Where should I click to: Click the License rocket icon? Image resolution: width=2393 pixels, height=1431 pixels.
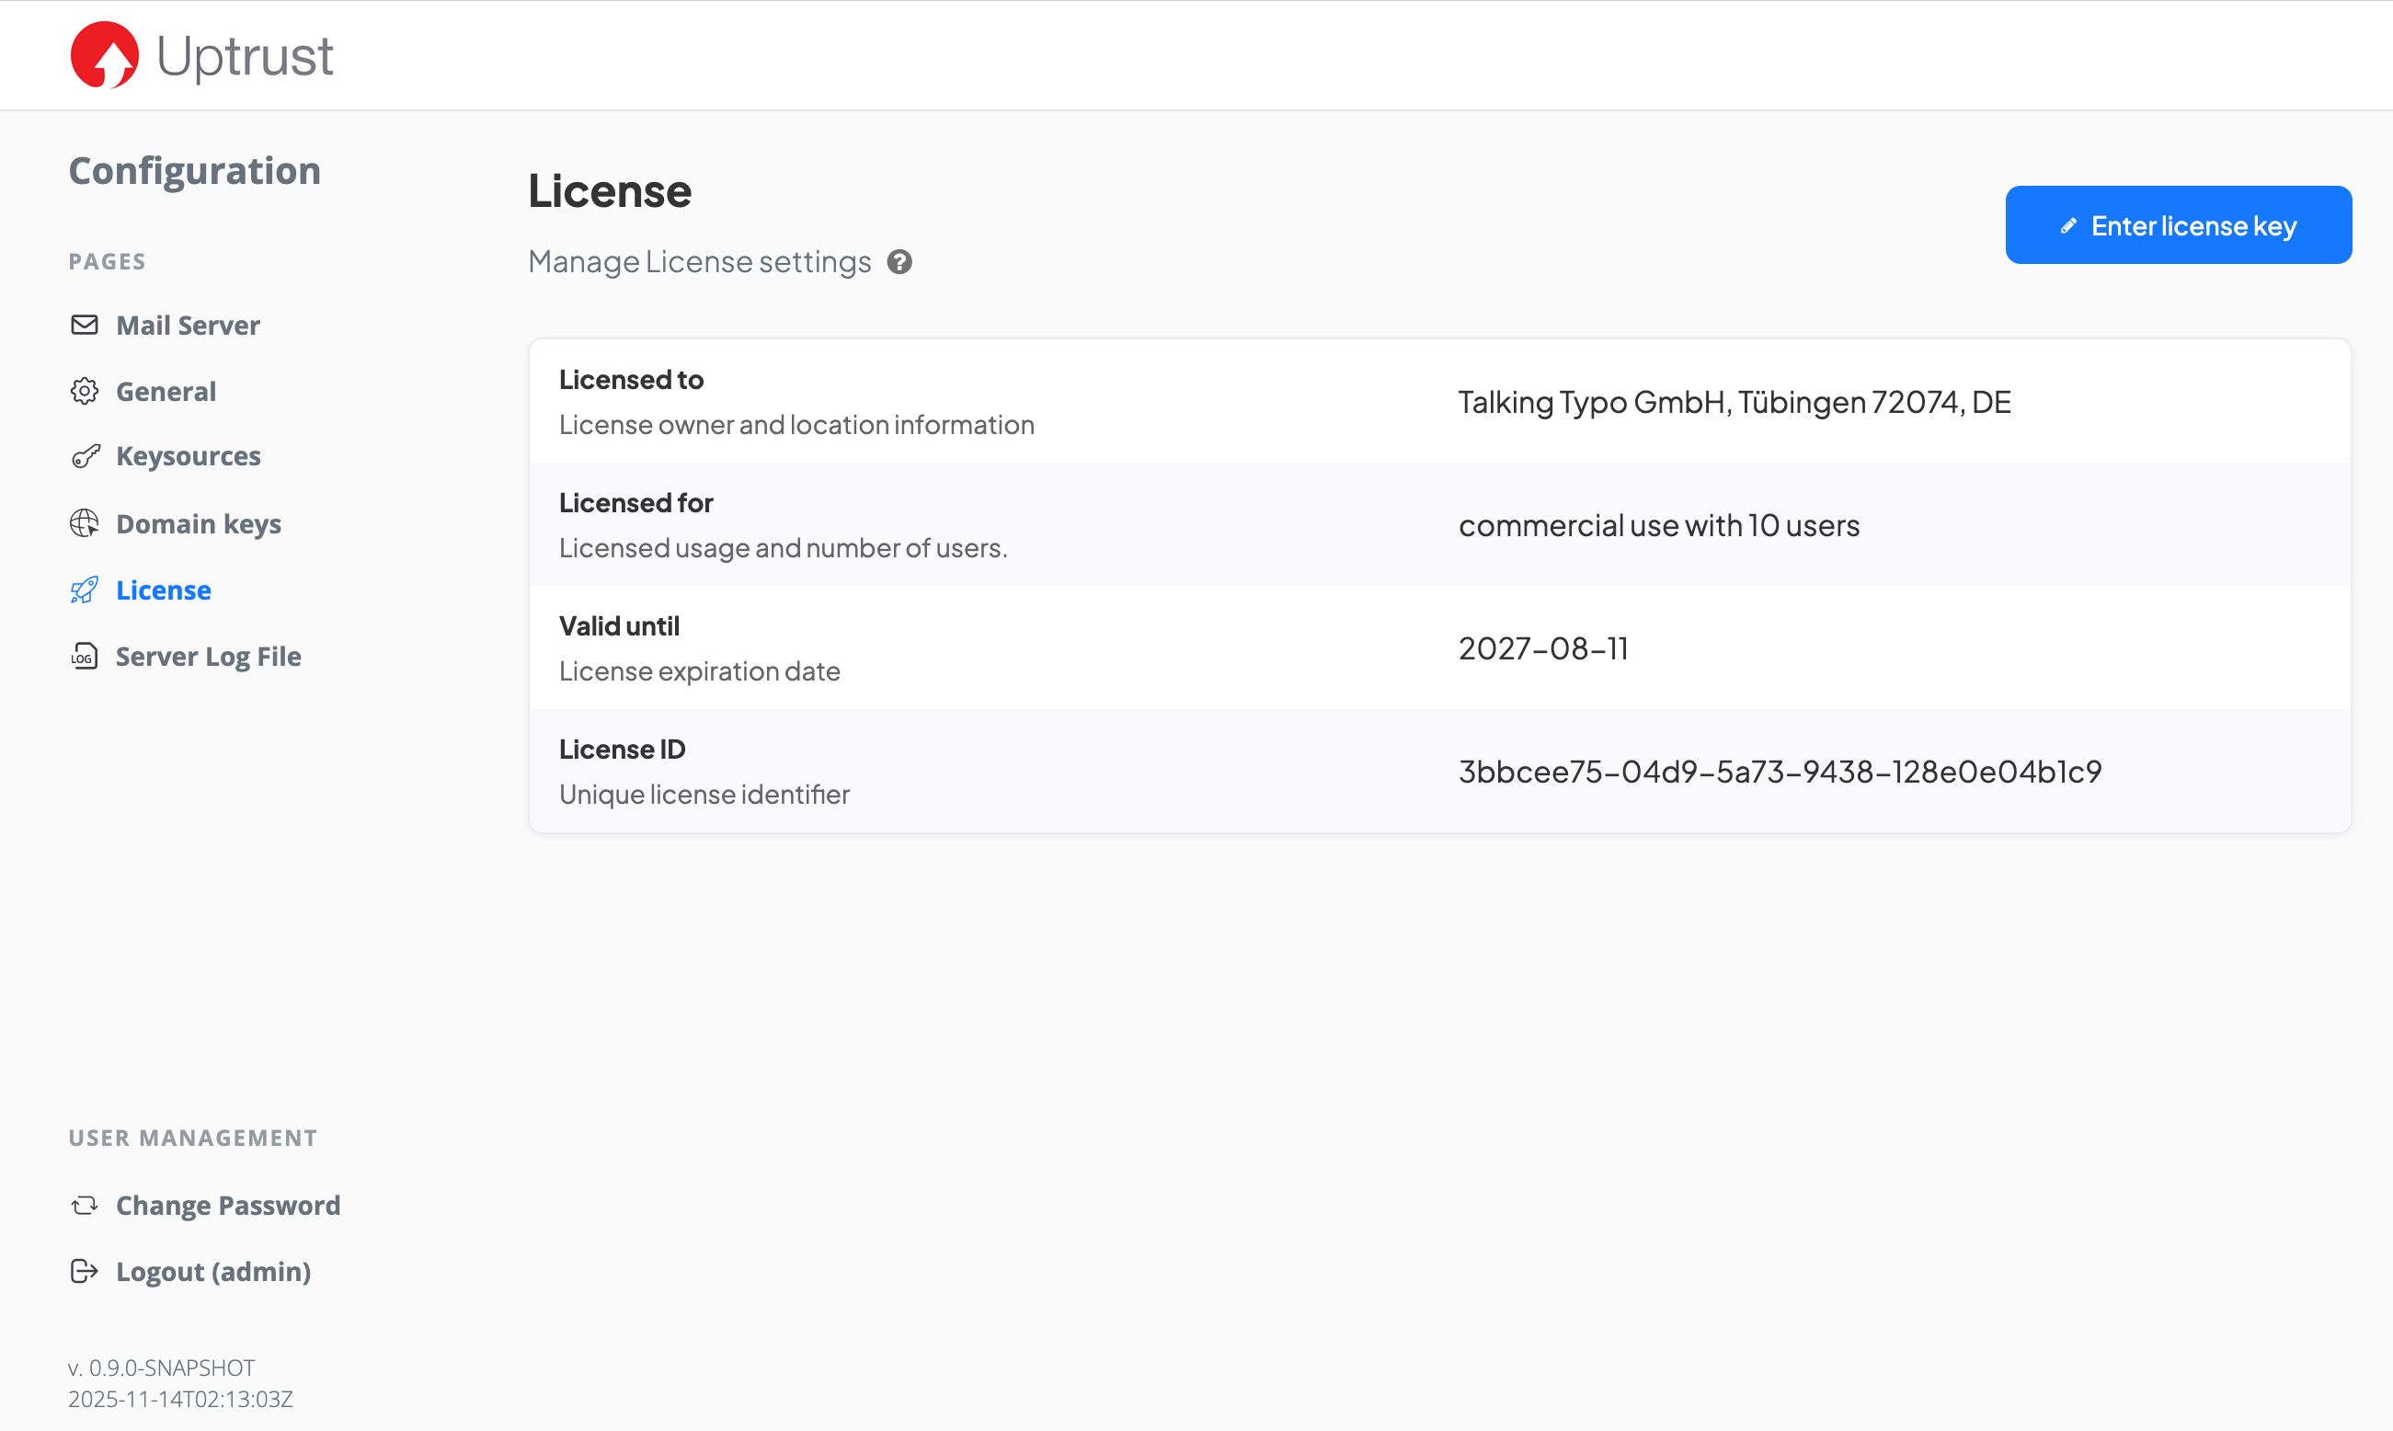85,590
